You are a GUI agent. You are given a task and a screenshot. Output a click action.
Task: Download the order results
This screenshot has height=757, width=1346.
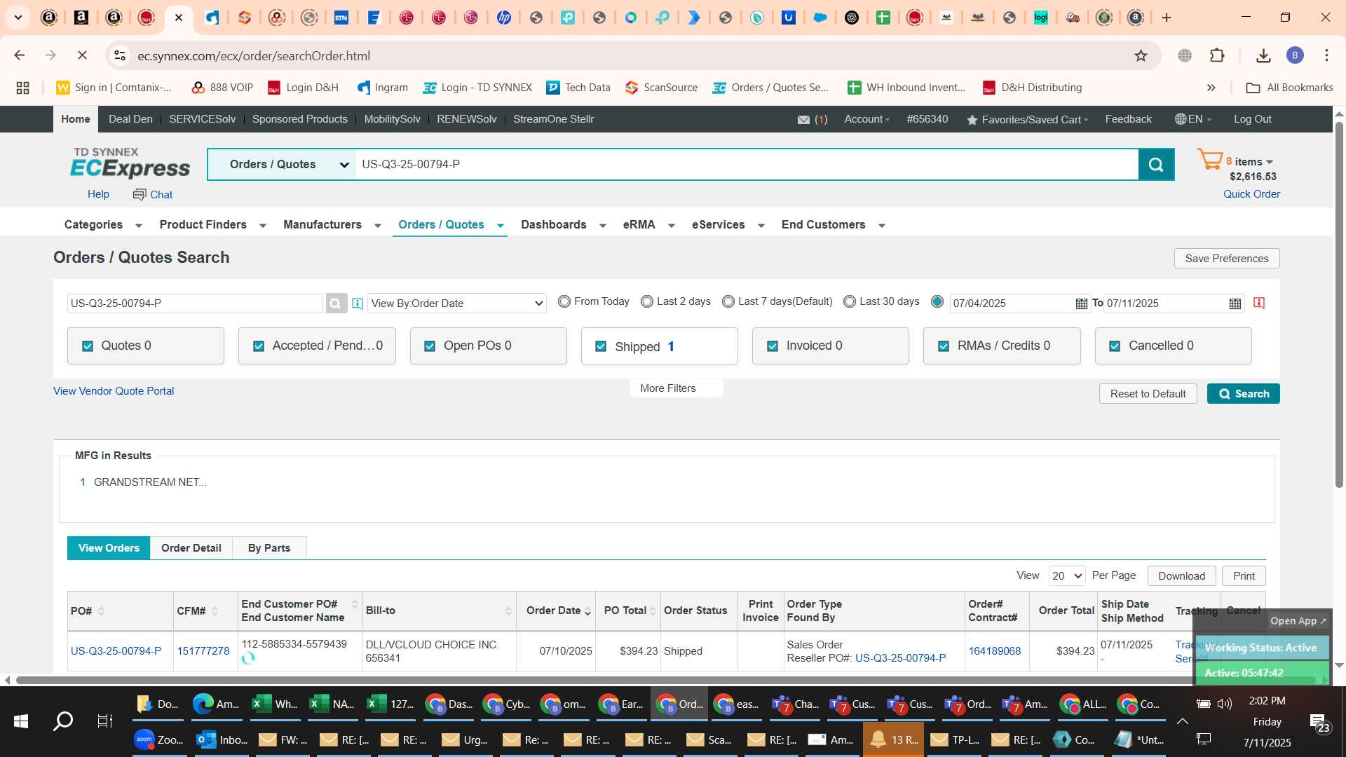[1181, 576]
